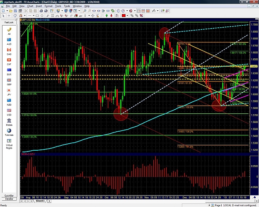Click the bell-curve indicator icon

click(154, 11)
